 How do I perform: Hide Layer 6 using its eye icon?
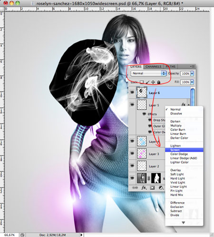tap(132, 93)
